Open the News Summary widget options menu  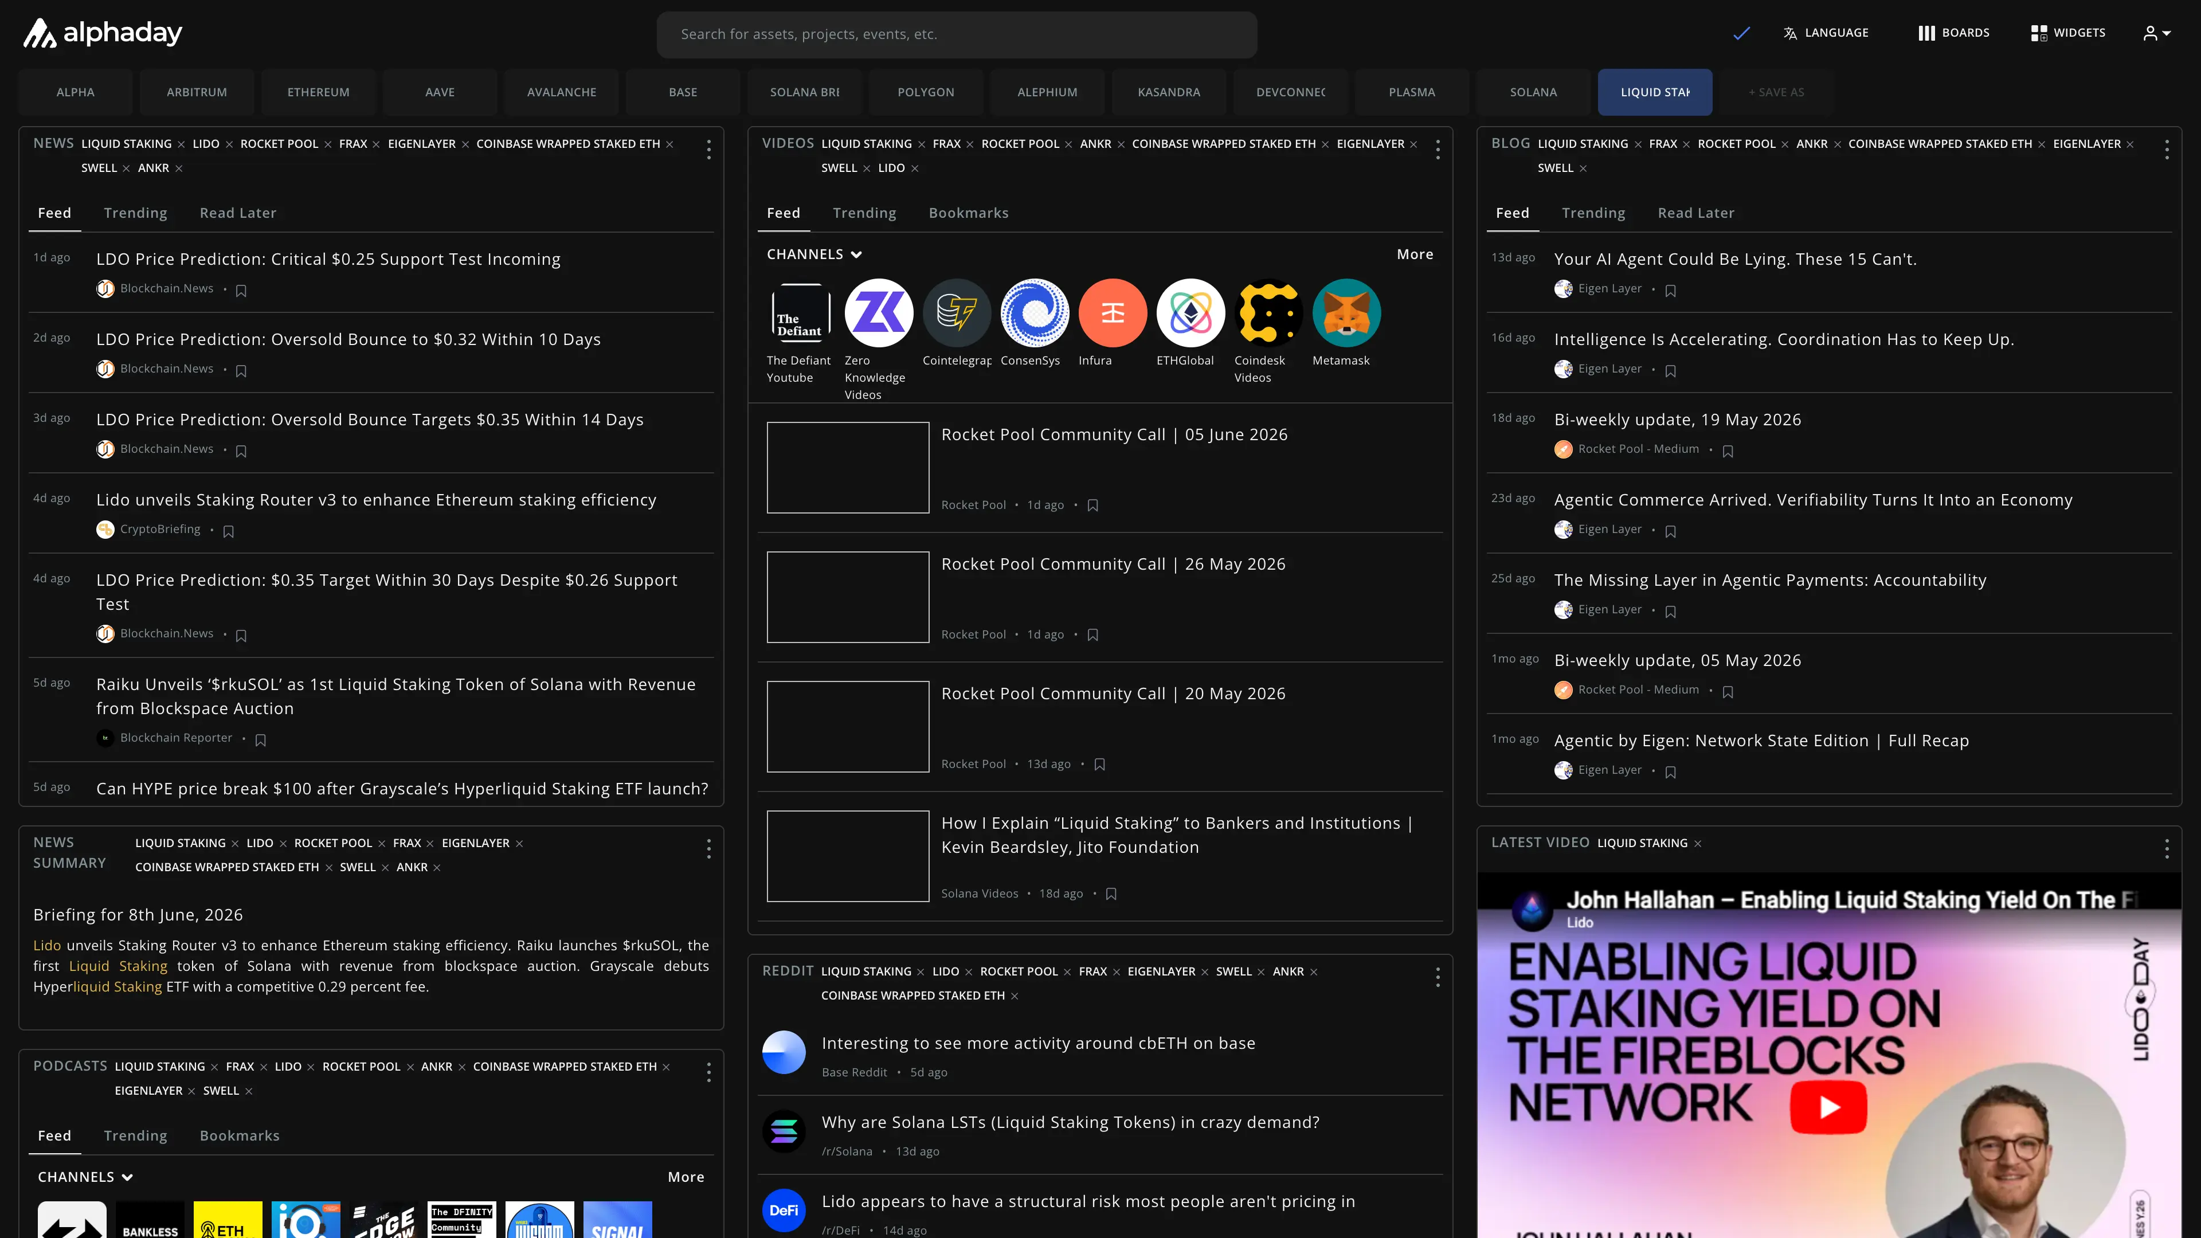click(x=708, y=848)
